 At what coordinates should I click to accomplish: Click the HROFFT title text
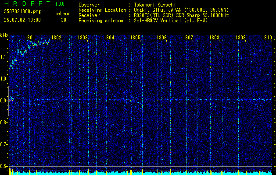tap(27, 3)
